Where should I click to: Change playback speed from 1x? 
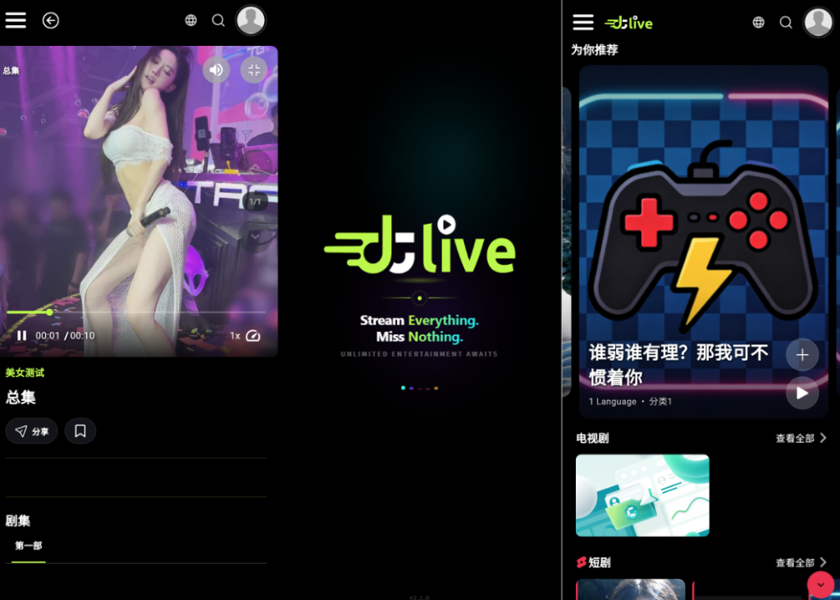point(235,335)
